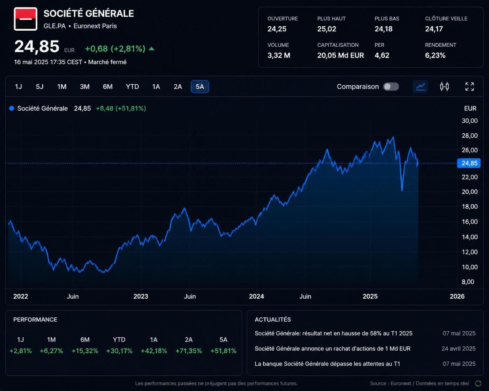Viewport: 489px width, 391px height.
Task: Select the 5J time range tab
Action: [40, 86]
